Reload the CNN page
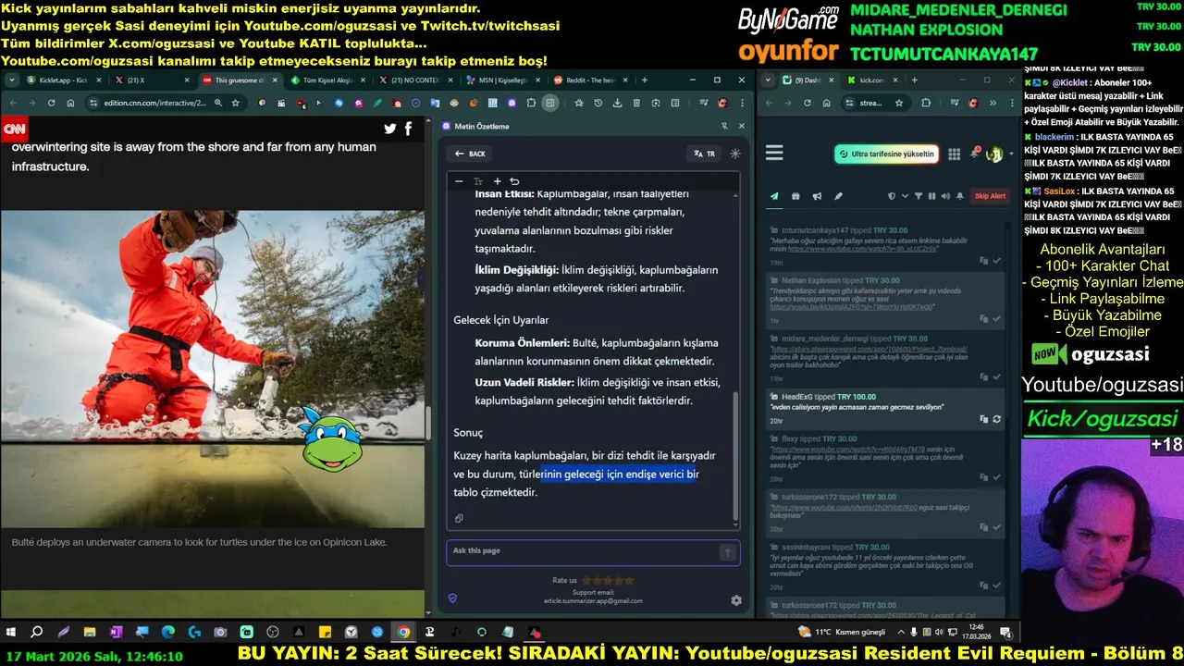Image resolution: width=1184 pixels, height=666 pixels. [51, 103]
